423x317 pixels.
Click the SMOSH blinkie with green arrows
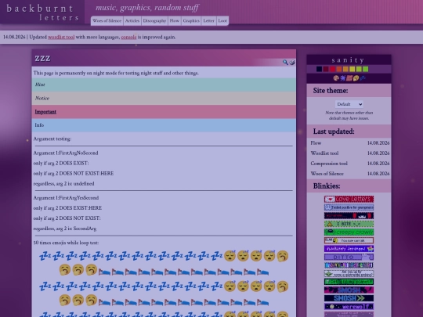click(x=349, y=298)
